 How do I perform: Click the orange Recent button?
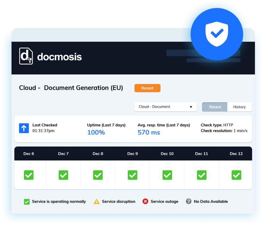coord(147,88)
